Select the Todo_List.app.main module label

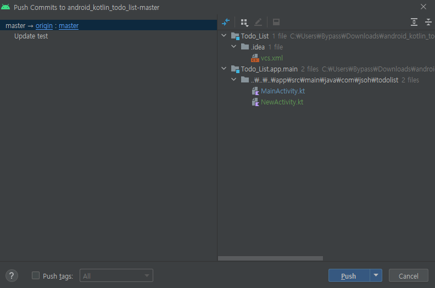click(x=269, y=69)
